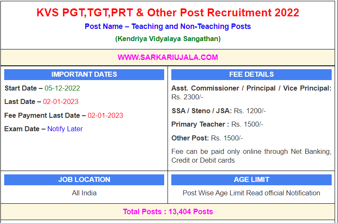The height and width of the screenshot is (223, 338).
Task: Click the green Kendriya Vidyalaya Sangathan text
Action: pos(168,39)
